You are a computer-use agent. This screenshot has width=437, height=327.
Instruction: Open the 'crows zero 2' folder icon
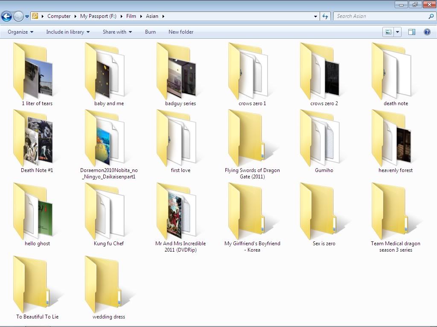320,71
